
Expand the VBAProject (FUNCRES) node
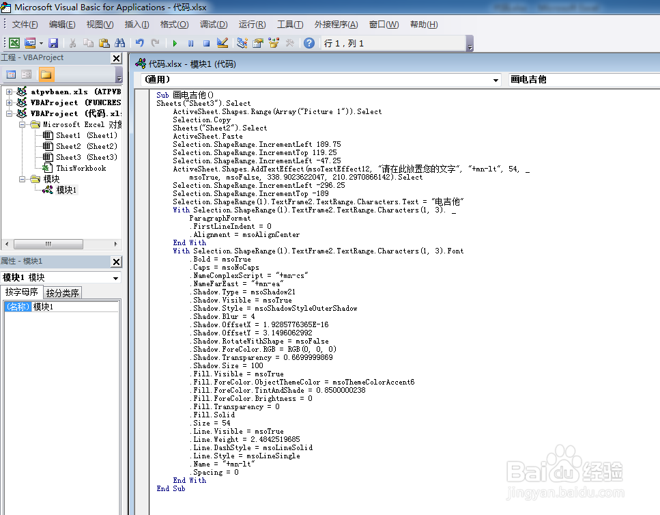tap(9, 102)
